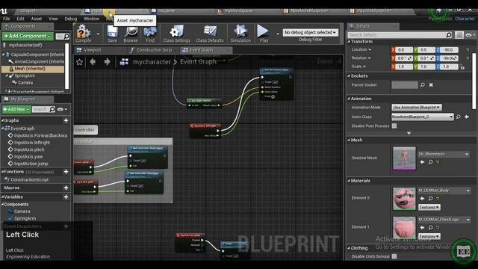Open InputAction jump graph event
Image resolution: width=478 pixels, height=269 pixels.
click(31, 164)
